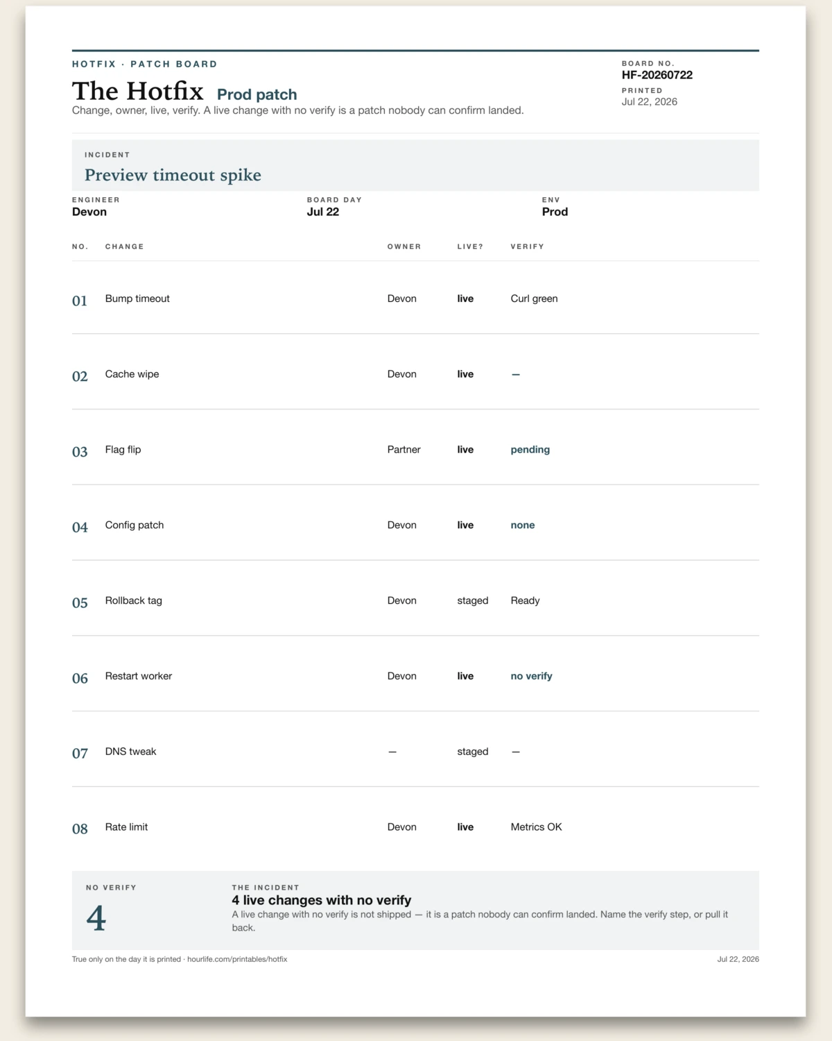The image size is (832, 1041).
Task: Click the staged status for Rollback tag
Action: [473, 600]
